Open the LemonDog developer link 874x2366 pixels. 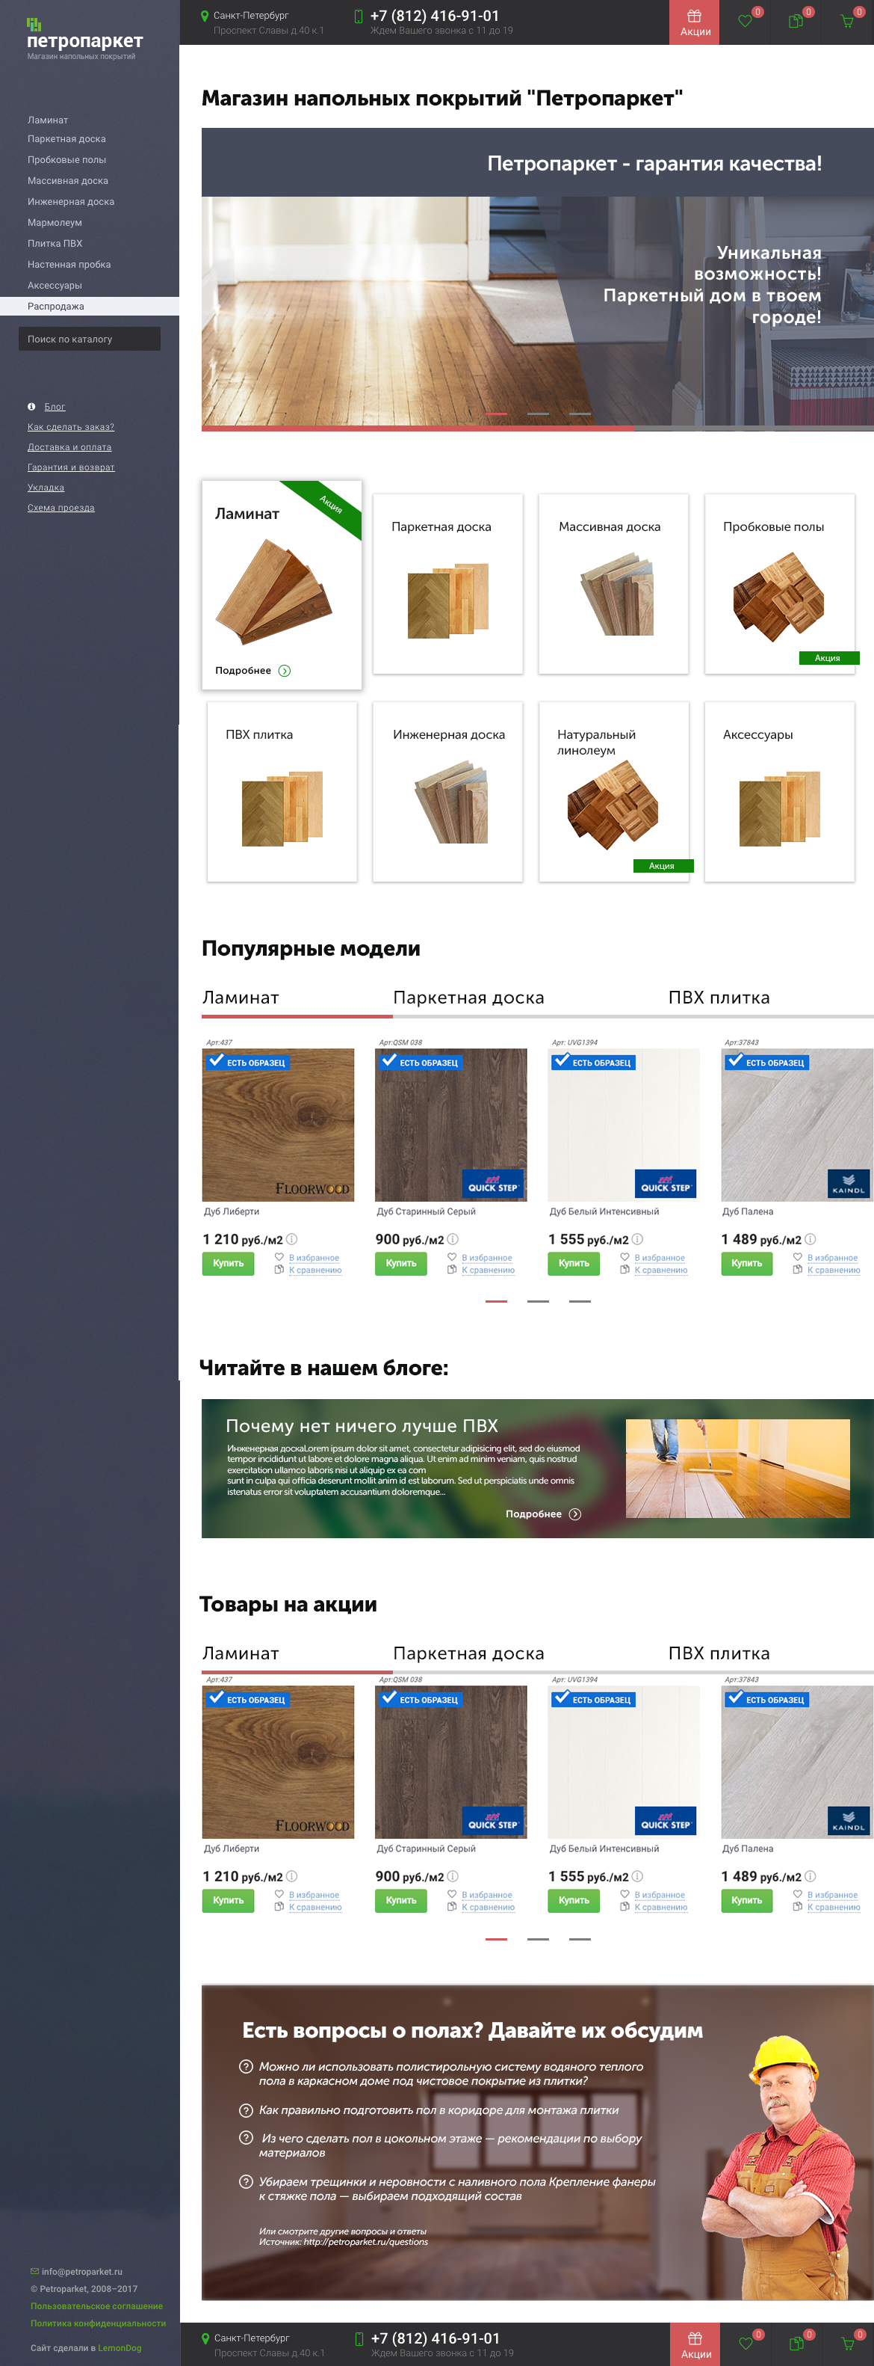click(x=120, y=2347)
